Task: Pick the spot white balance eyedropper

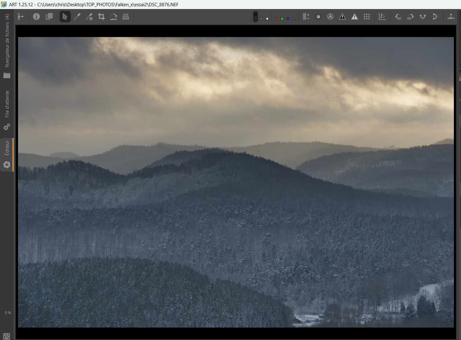Action: (x=77, y=17)
